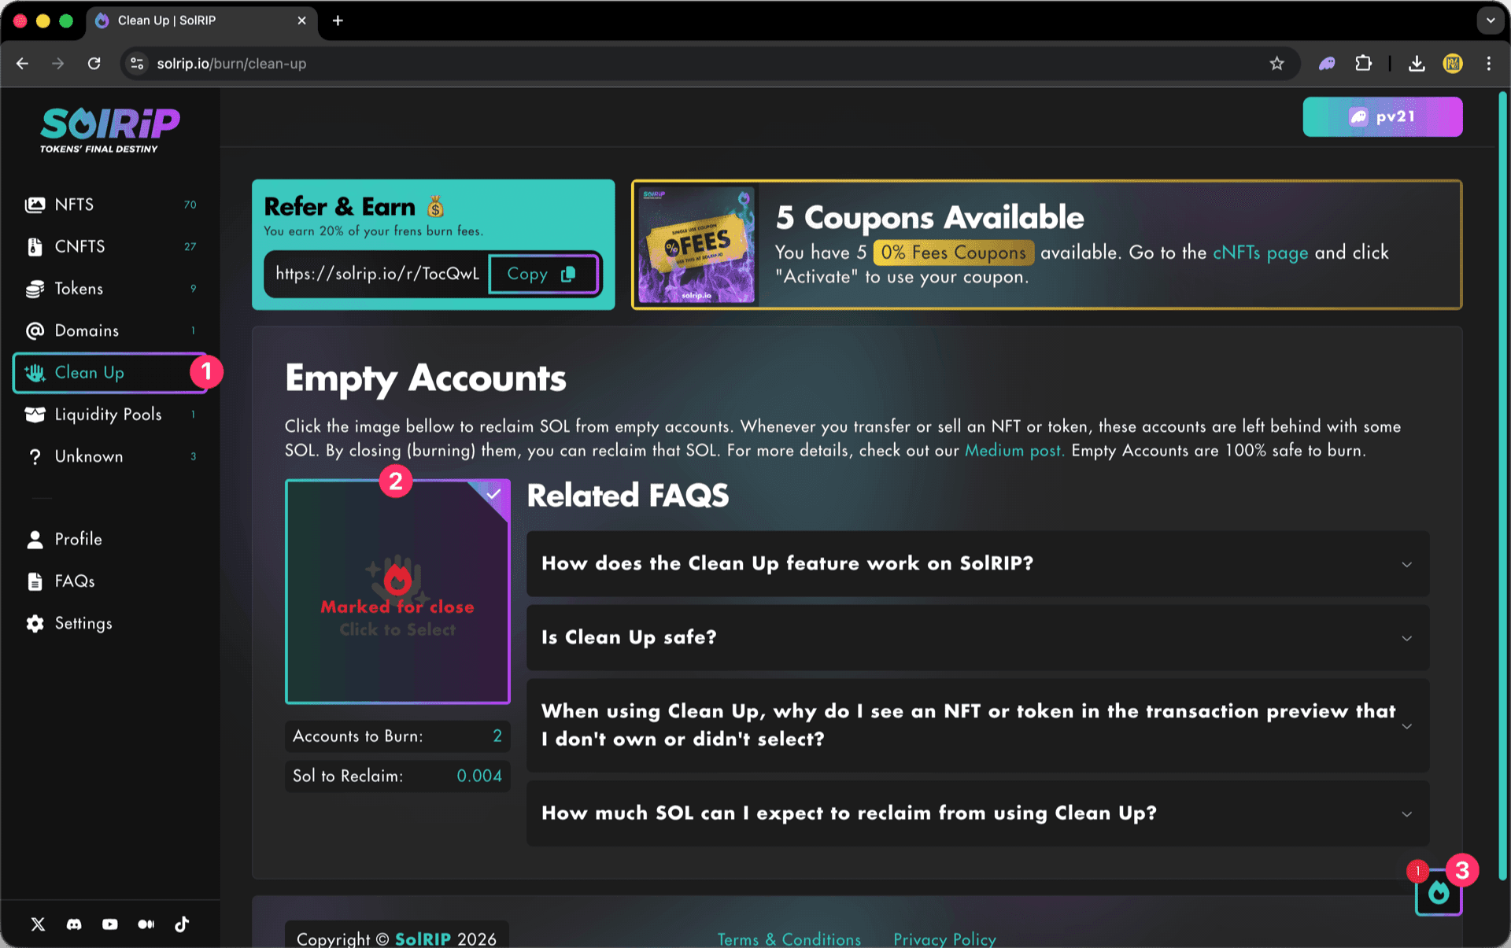Viewport: 1511px width, 948px height.
Task: Go back to the previous page
Action: tap(23, 64)
